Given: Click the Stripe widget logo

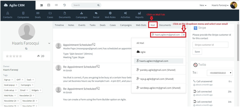Looking at the screenshot, I should (195, 28).
